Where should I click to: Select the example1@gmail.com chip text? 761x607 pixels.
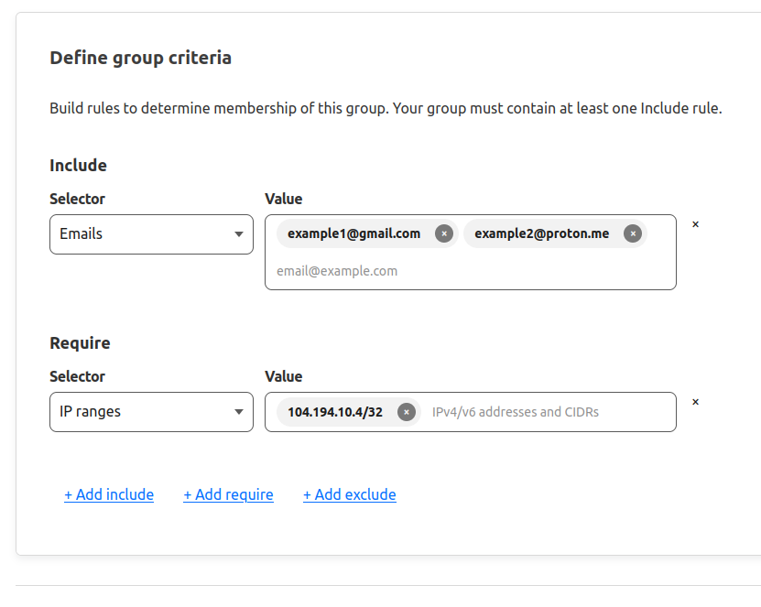pyautogui.click(x=353, y=233)
